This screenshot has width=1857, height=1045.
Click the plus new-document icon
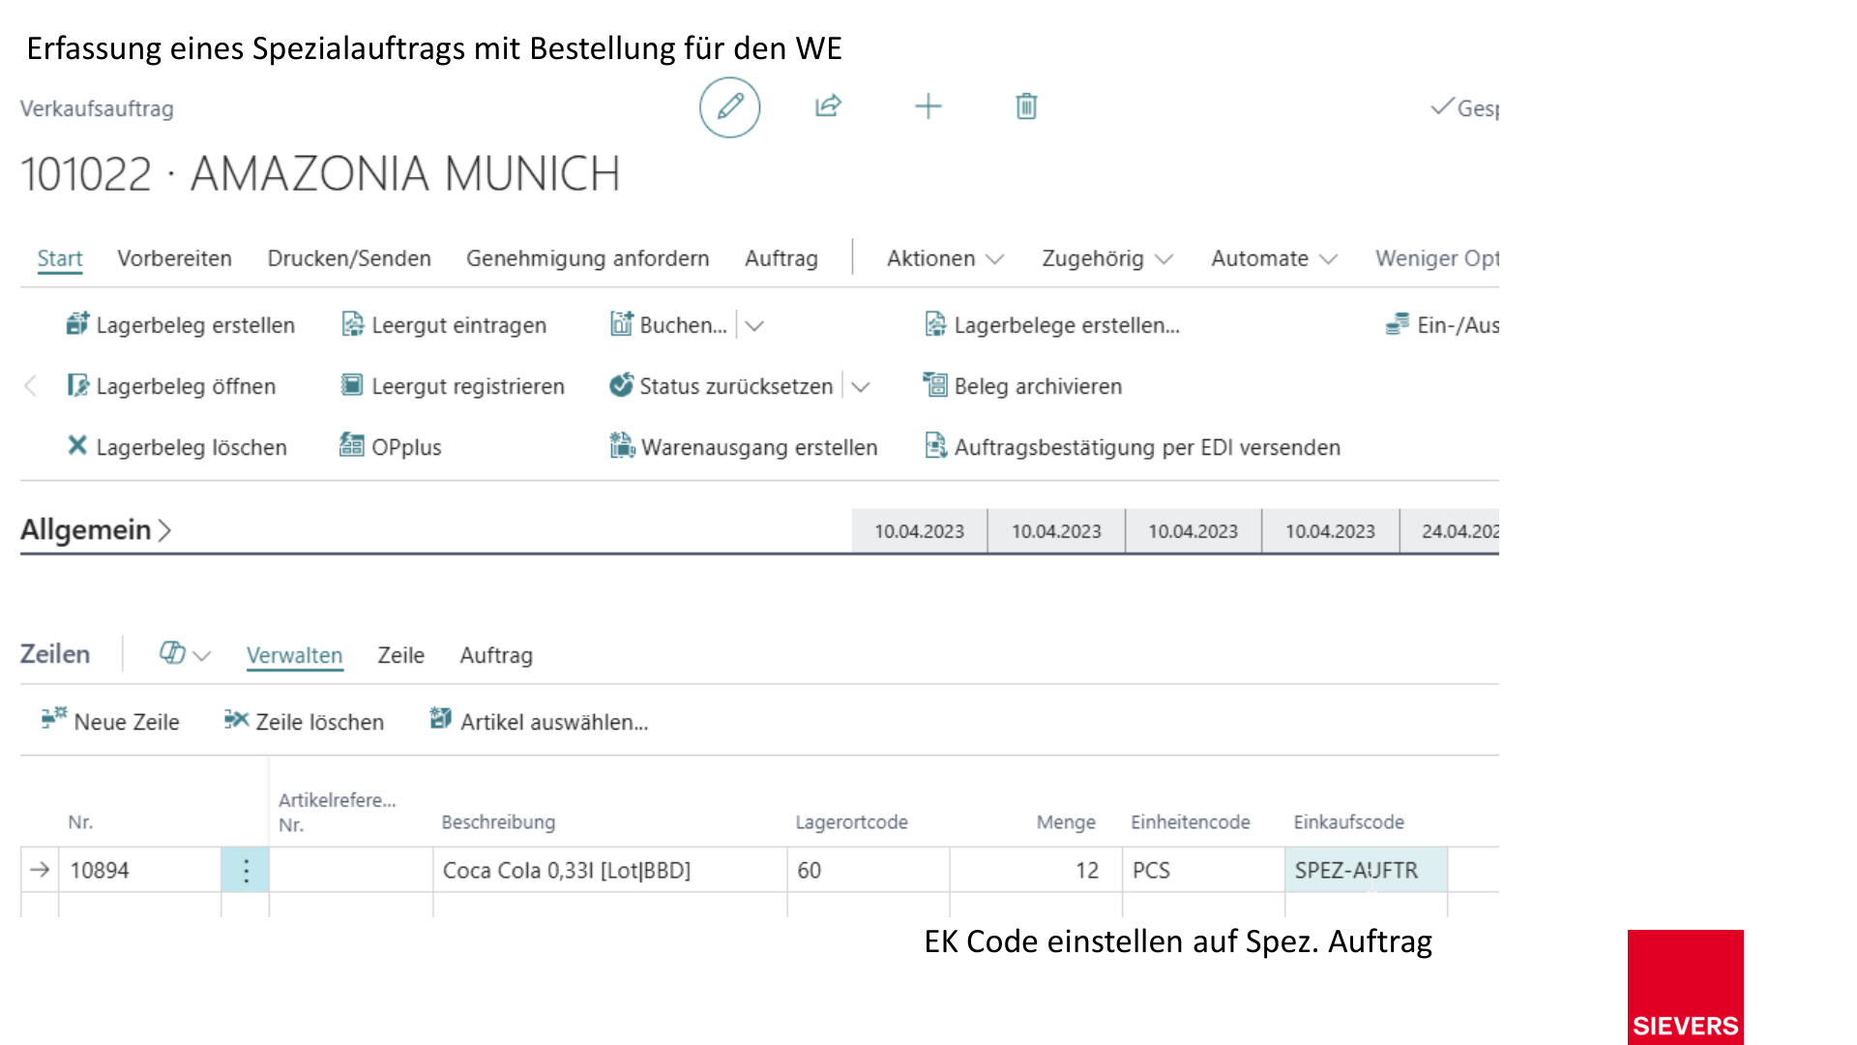pyautogui.click(x=928, y=106)
